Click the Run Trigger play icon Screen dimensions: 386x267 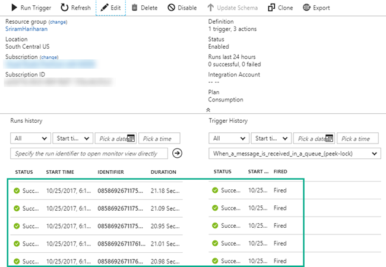click(x=14, y=8)
